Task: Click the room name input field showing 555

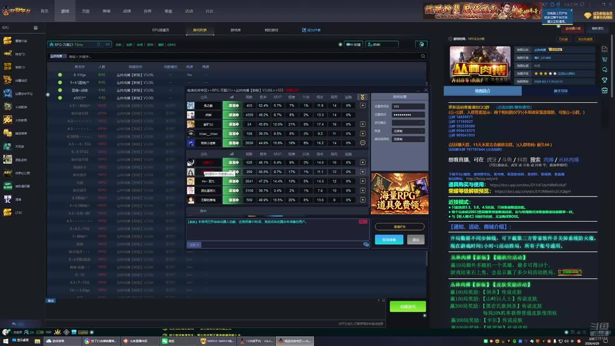Action: pyautogui.click(x=408, y=106)
